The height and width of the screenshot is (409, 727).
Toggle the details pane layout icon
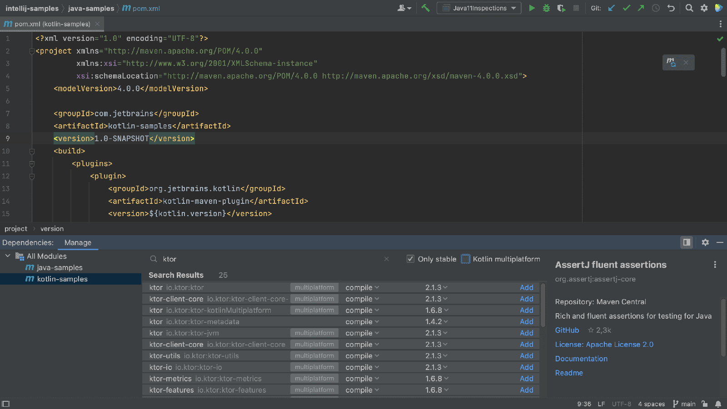[687, 242]
